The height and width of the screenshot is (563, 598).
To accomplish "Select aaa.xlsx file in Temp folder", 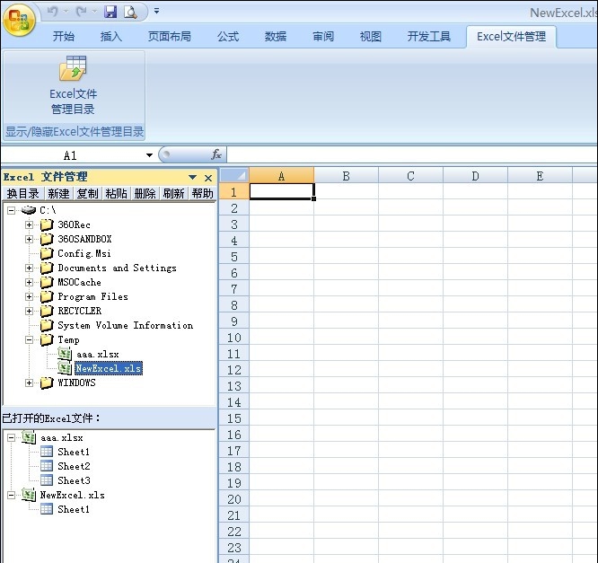I will [x=98, y=355].
